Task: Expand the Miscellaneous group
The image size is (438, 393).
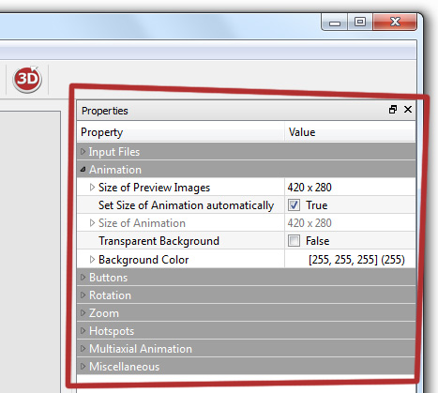Action: [83, 367]
